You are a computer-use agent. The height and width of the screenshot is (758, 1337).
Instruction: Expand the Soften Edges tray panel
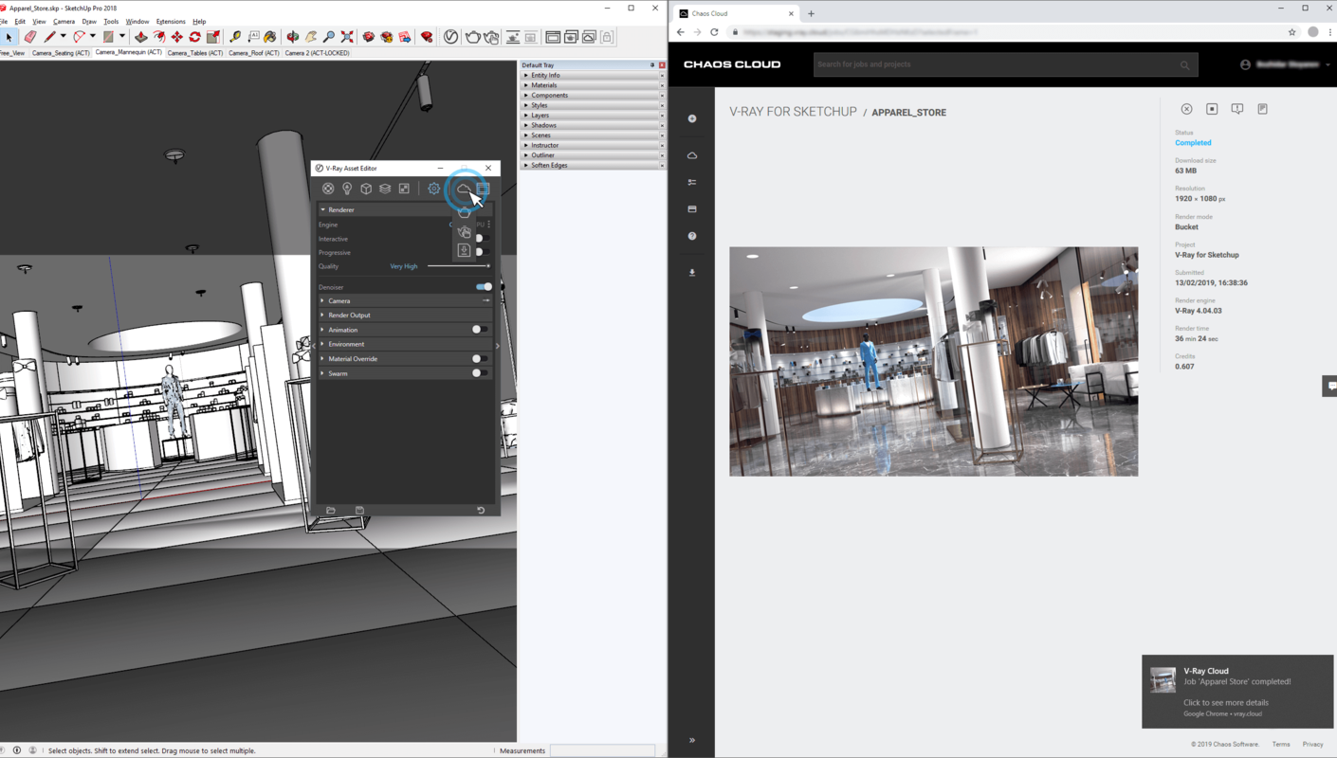tap(594, 165)
